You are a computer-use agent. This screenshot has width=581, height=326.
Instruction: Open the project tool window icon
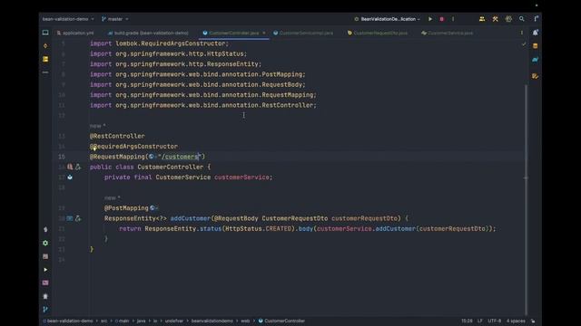45,33
